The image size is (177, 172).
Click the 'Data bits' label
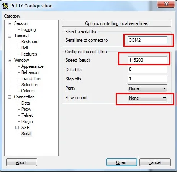74,70
